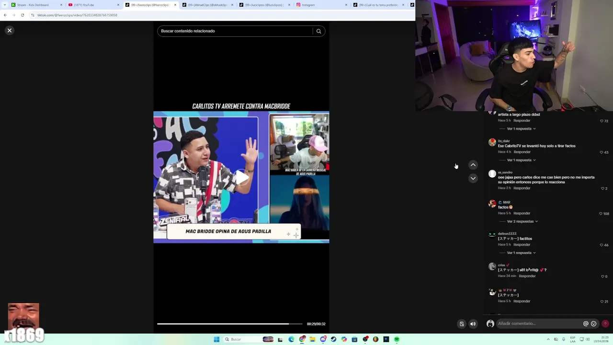Open ss_sandro's profile name

coord(505,172)
